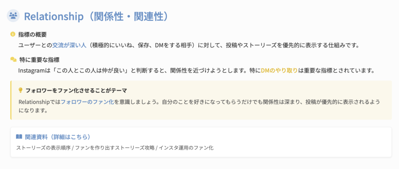Select the 指標の概要 section title
The height and width of the screenshot is (169, 399).
point(33,35)
